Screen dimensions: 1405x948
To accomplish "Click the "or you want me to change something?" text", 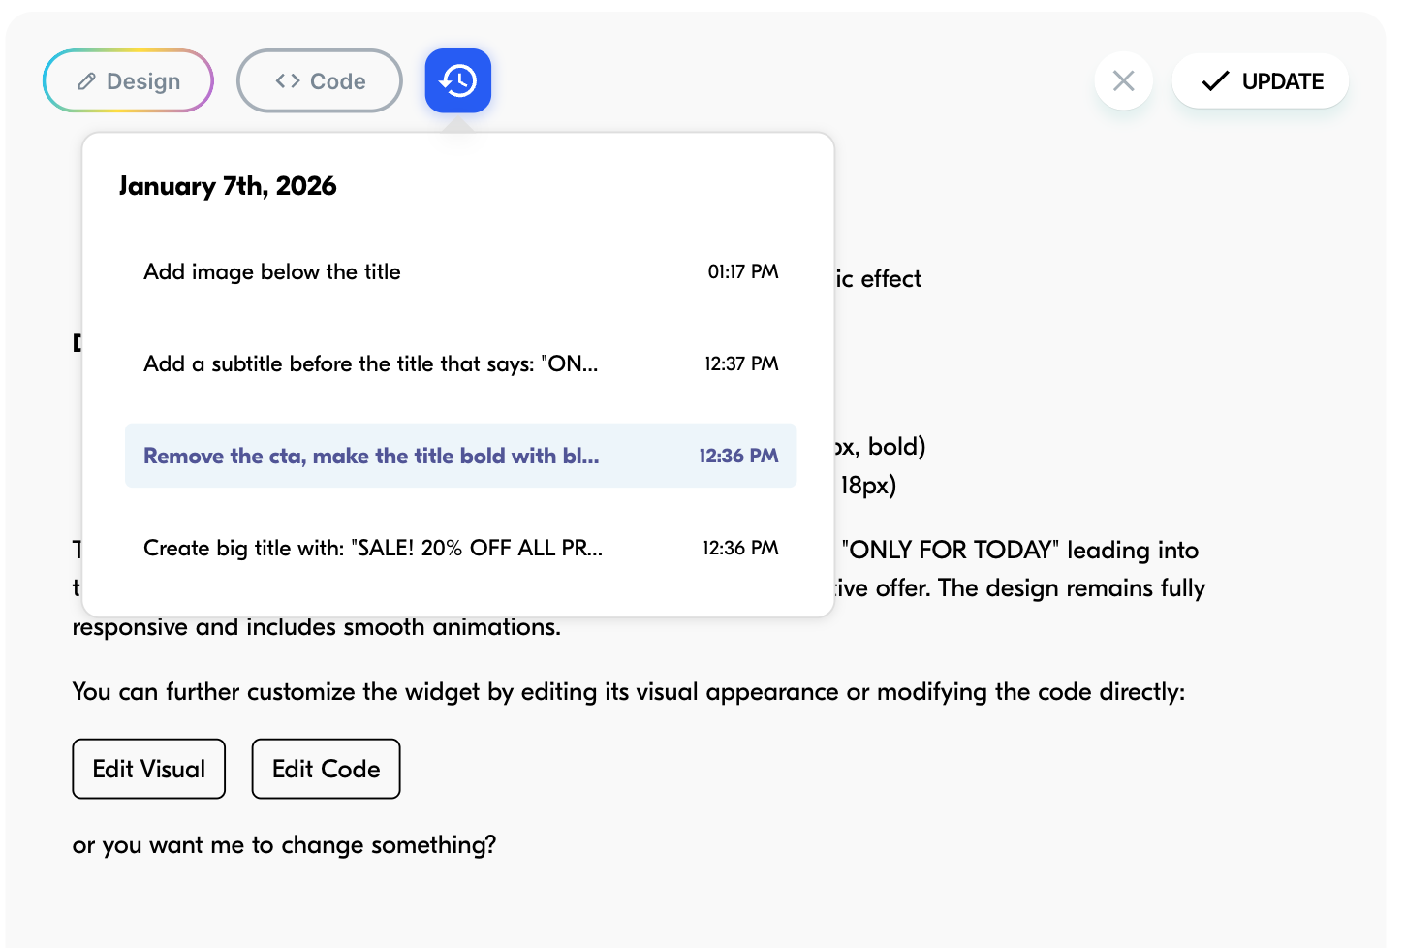I will [284, 845].
